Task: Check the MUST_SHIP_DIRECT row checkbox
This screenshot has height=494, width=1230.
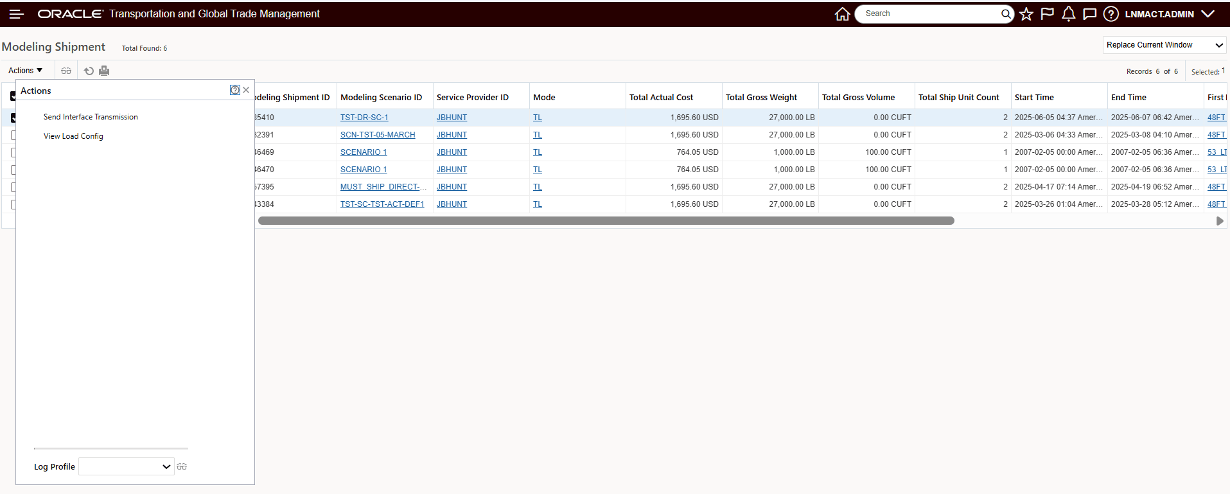Action: tap(13, 187)
